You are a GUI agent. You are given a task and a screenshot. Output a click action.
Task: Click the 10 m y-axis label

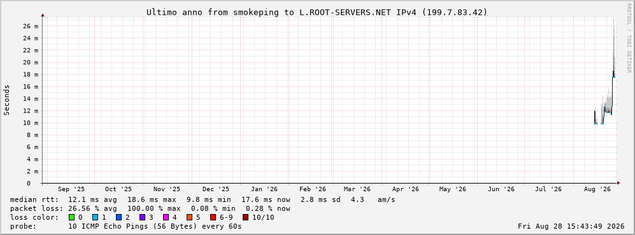click(x=31, y=123)
